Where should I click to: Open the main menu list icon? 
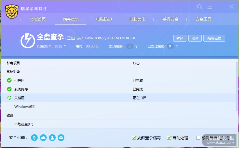tap(209, 7)
